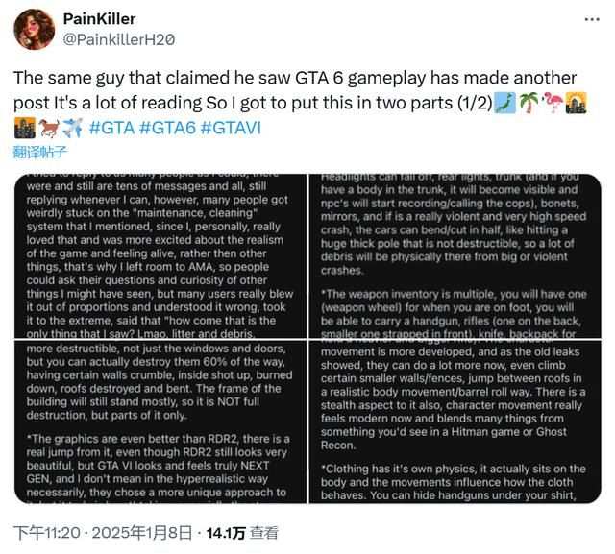The image size is (615, 554).
Task: Click the airplane emoji
Action: [x=73, y=127]
